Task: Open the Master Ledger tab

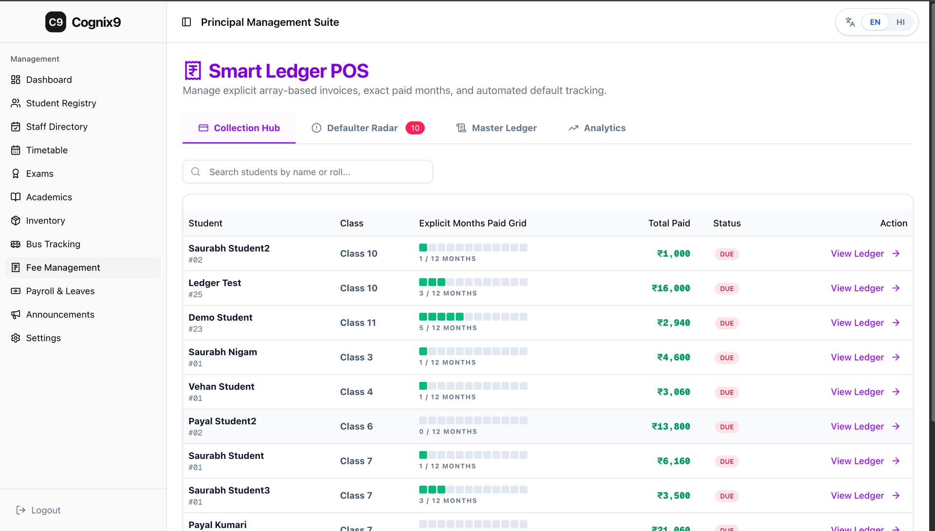Action: click(504, 128)
